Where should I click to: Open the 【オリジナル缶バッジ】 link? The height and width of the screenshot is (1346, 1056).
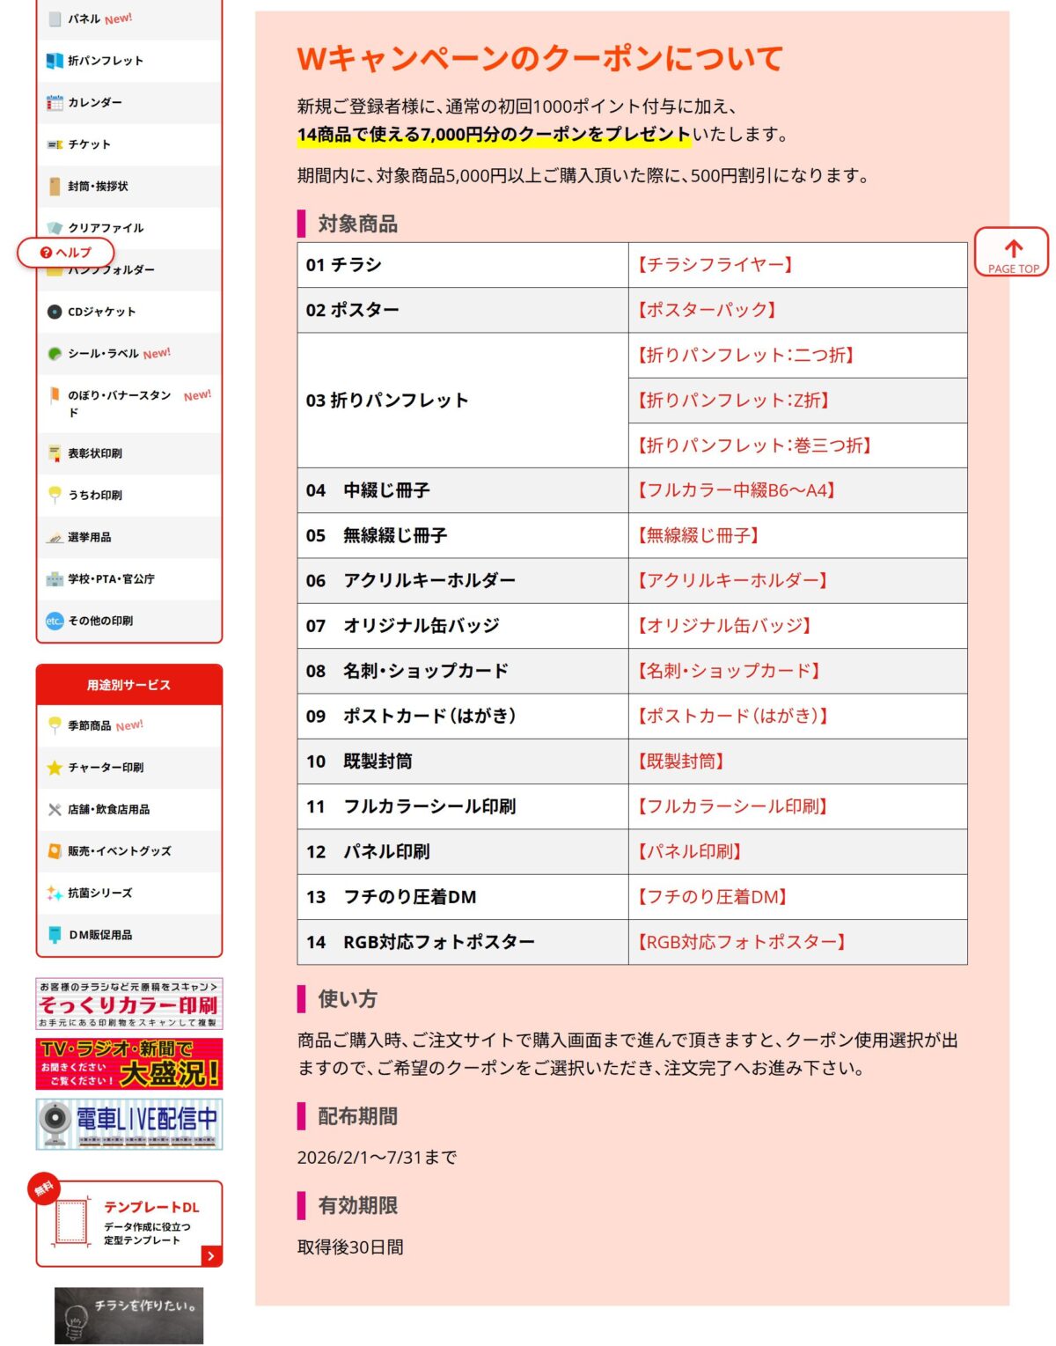click(724, 625)
